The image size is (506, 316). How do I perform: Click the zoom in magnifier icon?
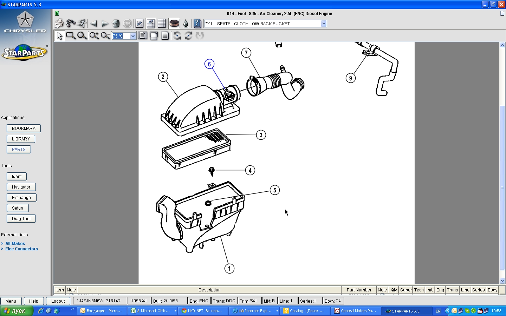94,36
